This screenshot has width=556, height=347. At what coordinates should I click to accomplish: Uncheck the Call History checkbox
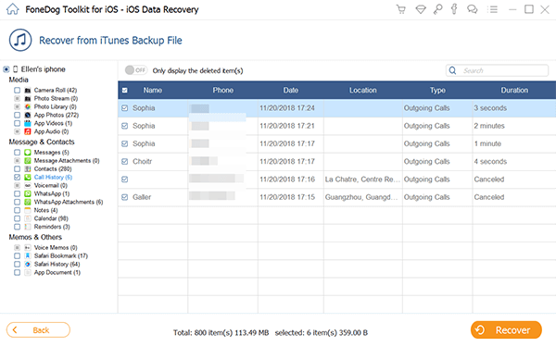[17, 177]
